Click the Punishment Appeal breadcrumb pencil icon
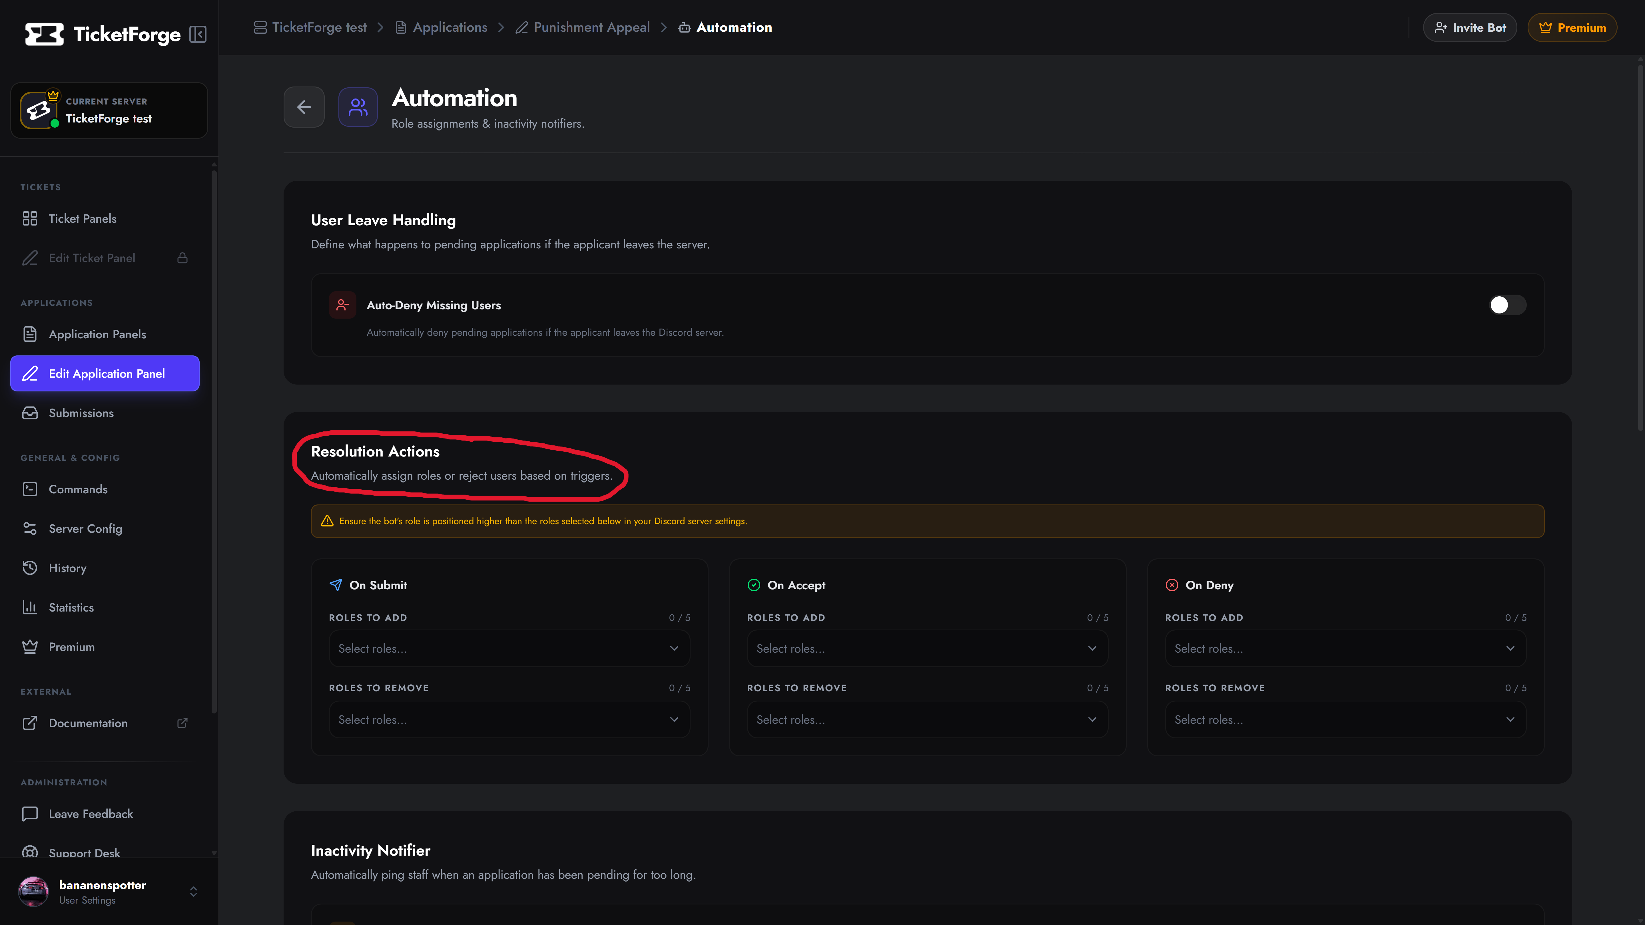This screenshot has height=925, width=1645. click(x=522, y=27)
